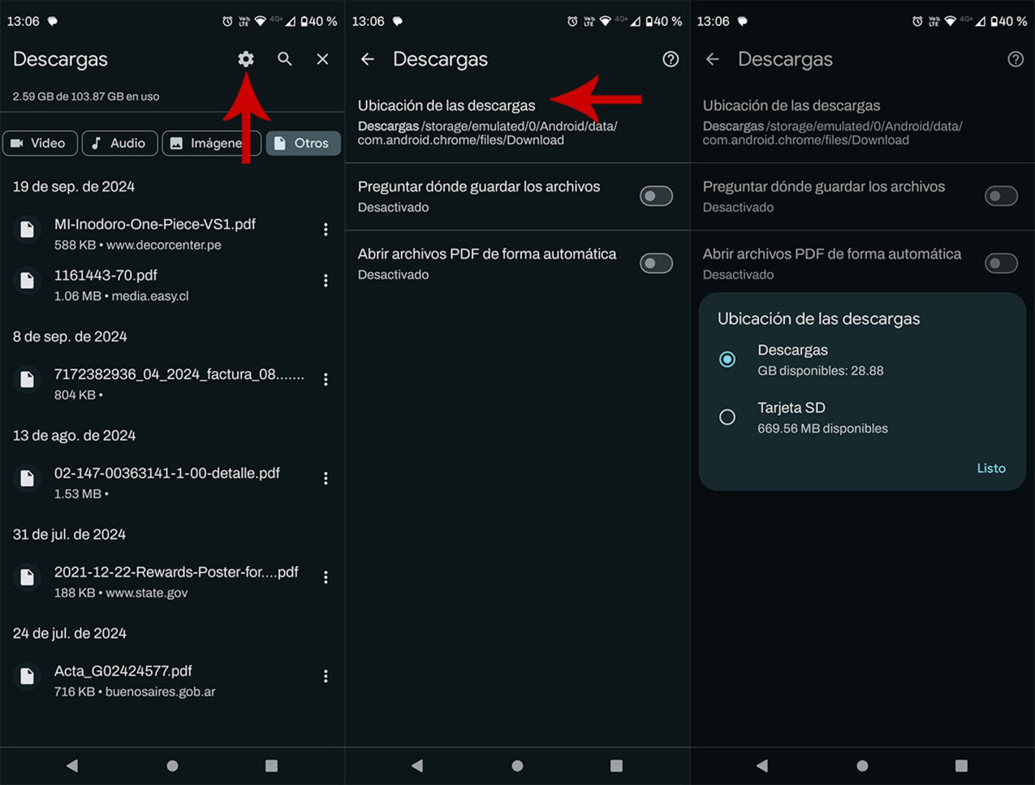Tap file icon of MI-Inodoro-One-Piece-VS1.pdf
This screenshot has width=1035, height=785.
tap(27, 230)
